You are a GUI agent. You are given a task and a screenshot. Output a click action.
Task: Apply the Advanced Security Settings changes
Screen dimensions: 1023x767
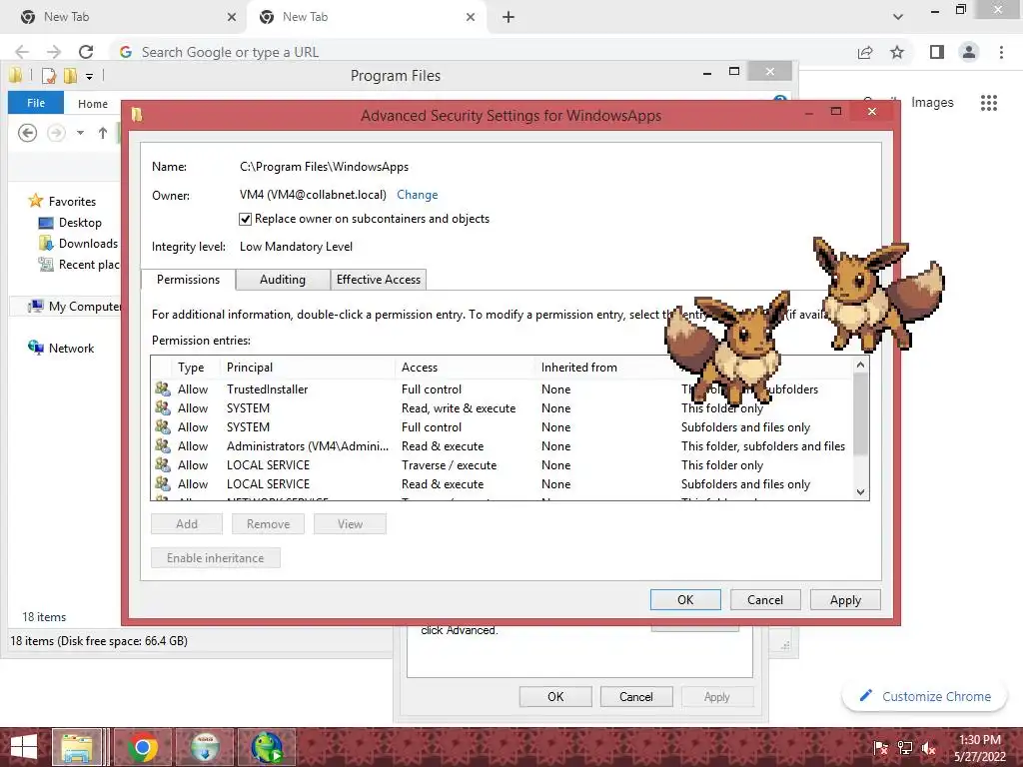845,600
